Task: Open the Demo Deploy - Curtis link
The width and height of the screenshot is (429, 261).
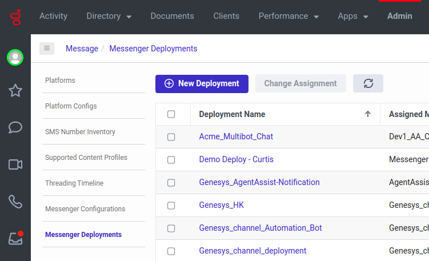Action: pyautogui.click(x=236, y=159)
